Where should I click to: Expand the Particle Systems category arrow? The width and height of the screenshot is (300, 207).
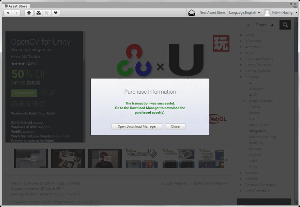point(241,71)
